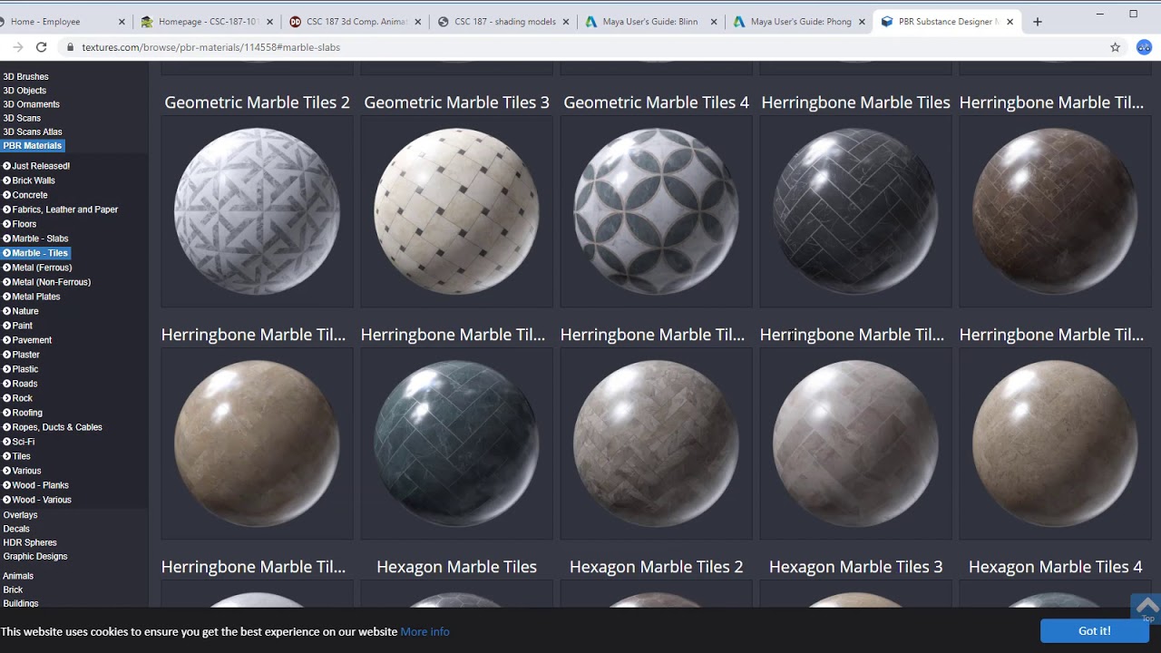
Task: Open the profile avatar icon in toolbar
Action: 1144,47
